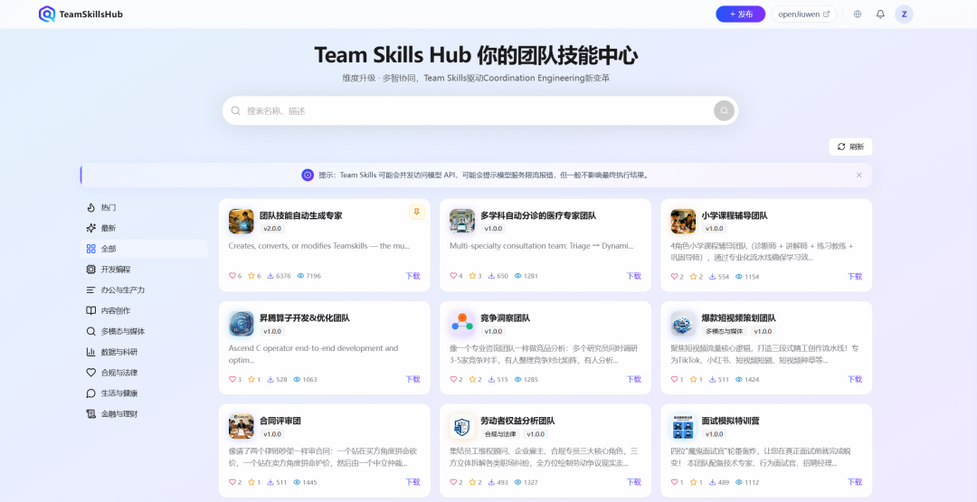Open 昇腾算子开发&优化团队 thumbnail image
Screen dimensions: 977x502
coord(242,324)
